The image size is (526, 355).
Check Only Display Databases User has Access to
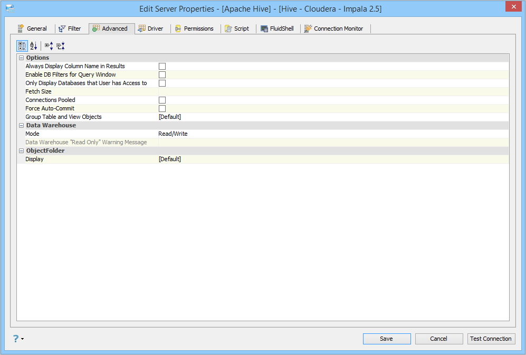(162, 83)
